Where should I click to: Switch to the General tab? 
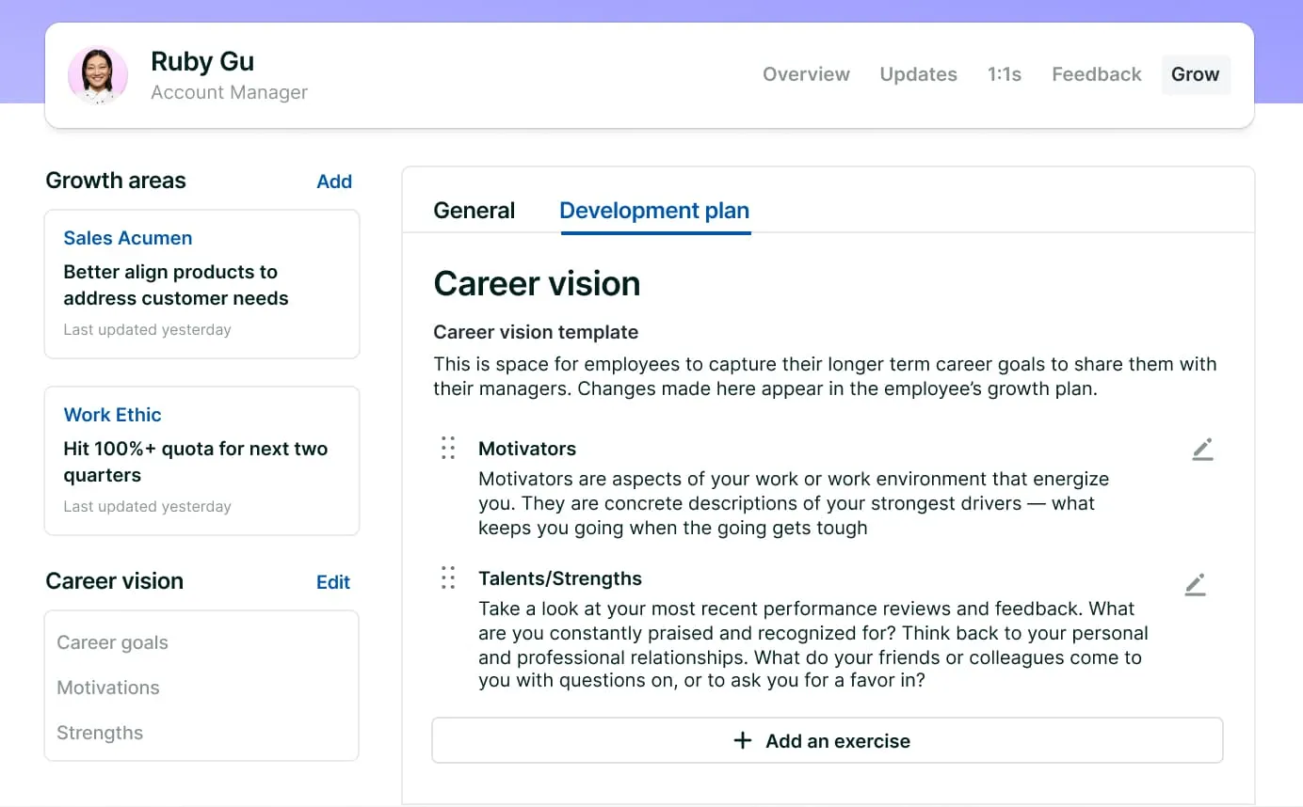coord(474,211)
